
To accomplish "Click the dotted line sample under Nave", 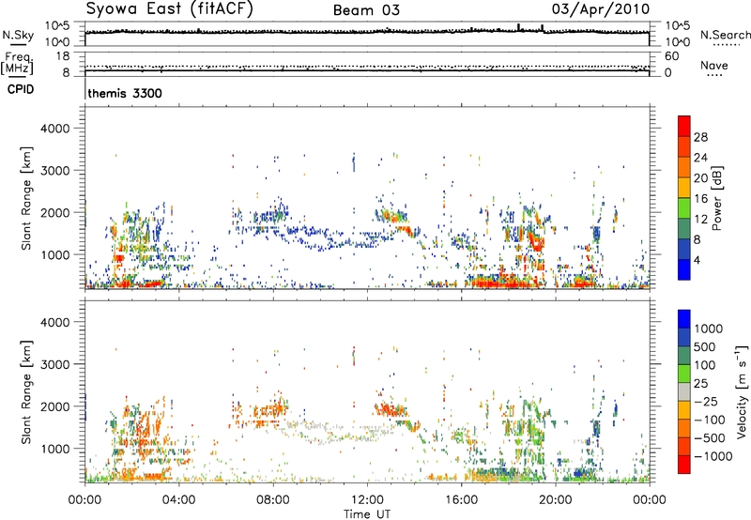I will (x=714, y=75).
